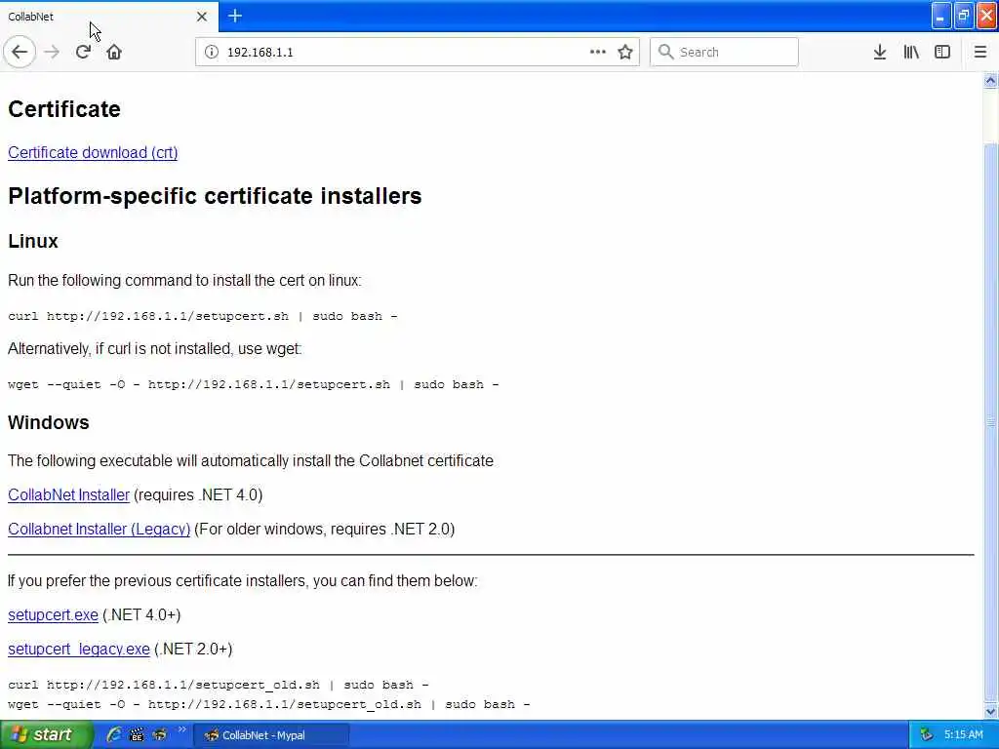Click the search magnifier icon
The width and height of the screenshot is (999, 749).
point(665,52)
